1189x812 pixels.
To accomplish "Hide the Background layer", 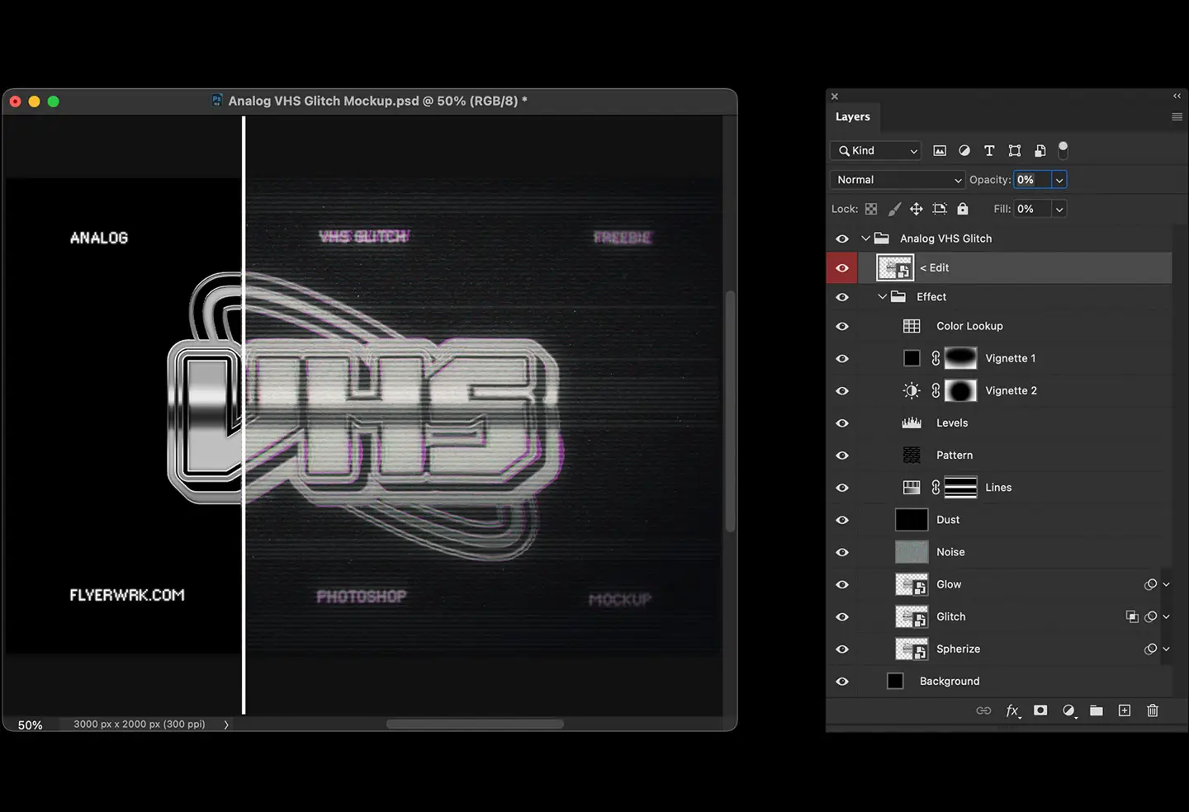I will [842, 681].
